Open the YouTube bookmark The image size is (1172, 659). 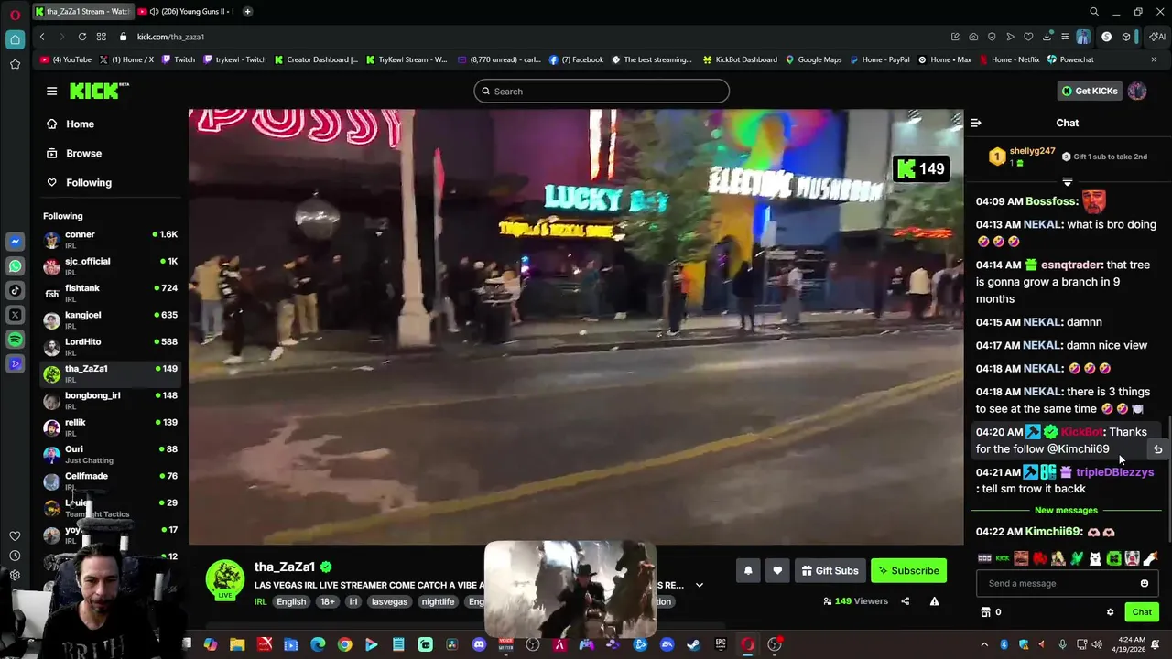[66, 59]
